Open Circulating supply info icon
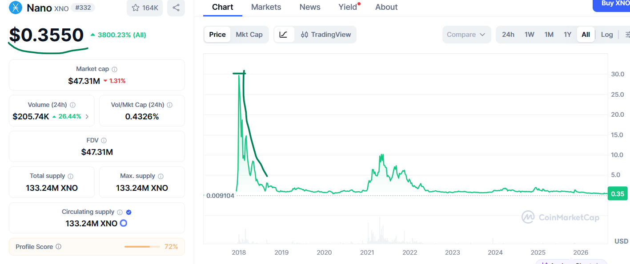The image size is (630, 264). click(x=120, y=212)
